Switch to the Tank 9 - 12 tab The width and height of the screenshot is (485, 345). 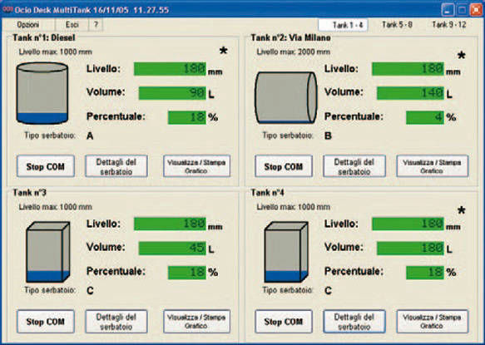(448, 25)
